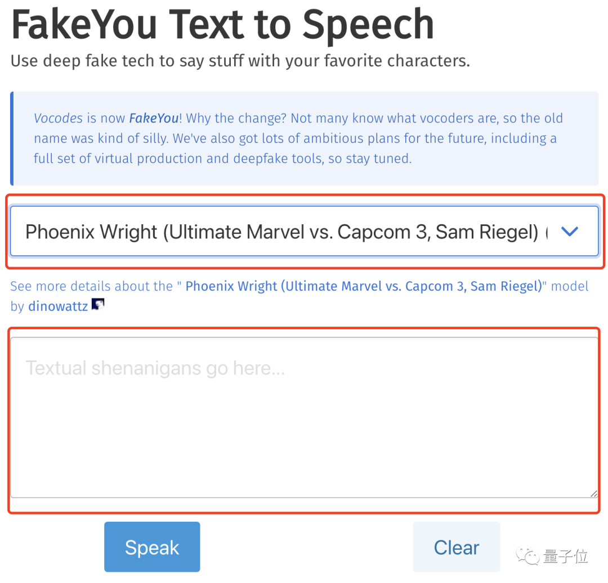Click dinowattz's small avatar icon
The height and width of the screenshot is (583, 608).
(x=98, y=305)
